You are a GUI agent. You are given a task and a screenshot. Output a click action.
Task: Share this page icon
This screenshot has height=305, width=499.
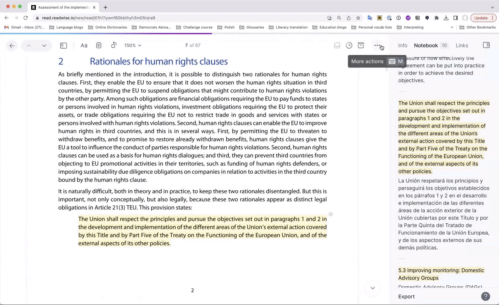pyautogui.click(x=349, y=18)
